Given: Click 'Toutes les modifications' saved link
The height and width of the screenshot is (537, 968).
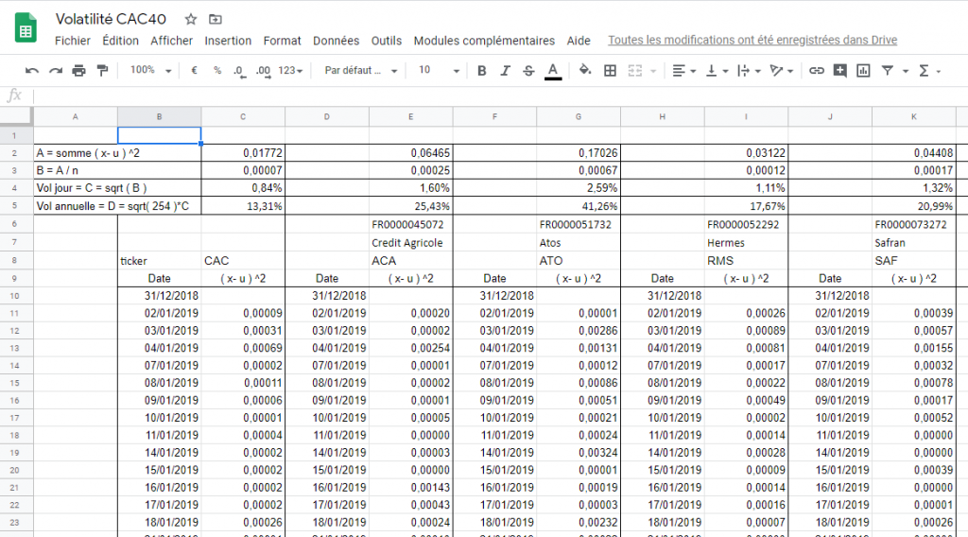Looking at the screenshot, I should [x=752, y=40].
